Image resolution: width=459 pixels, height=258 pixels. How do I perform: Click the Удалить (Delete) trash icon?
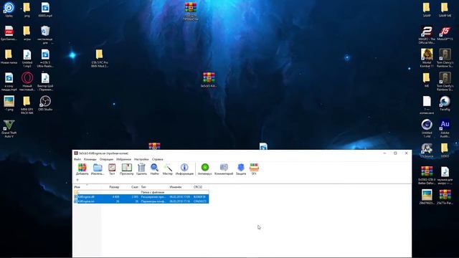[x=141, y=169]
